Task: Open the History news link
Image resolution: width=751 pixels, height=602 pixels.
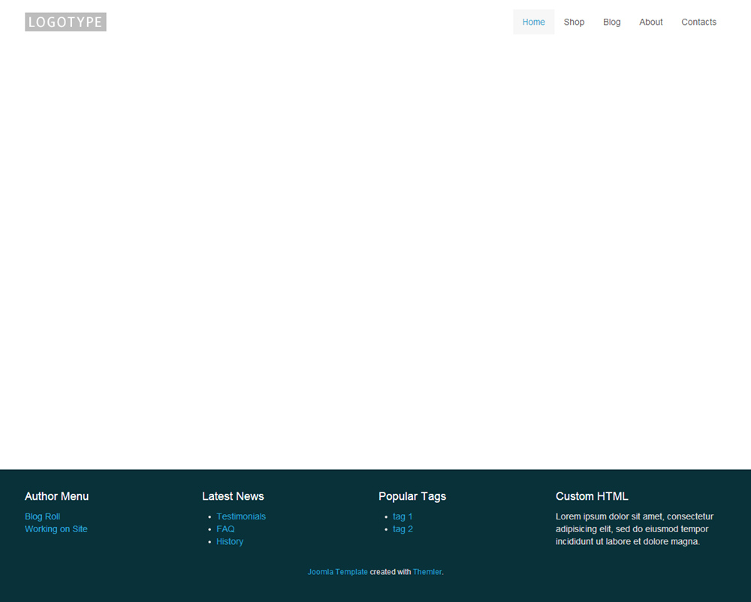Action: pos(230,542)
